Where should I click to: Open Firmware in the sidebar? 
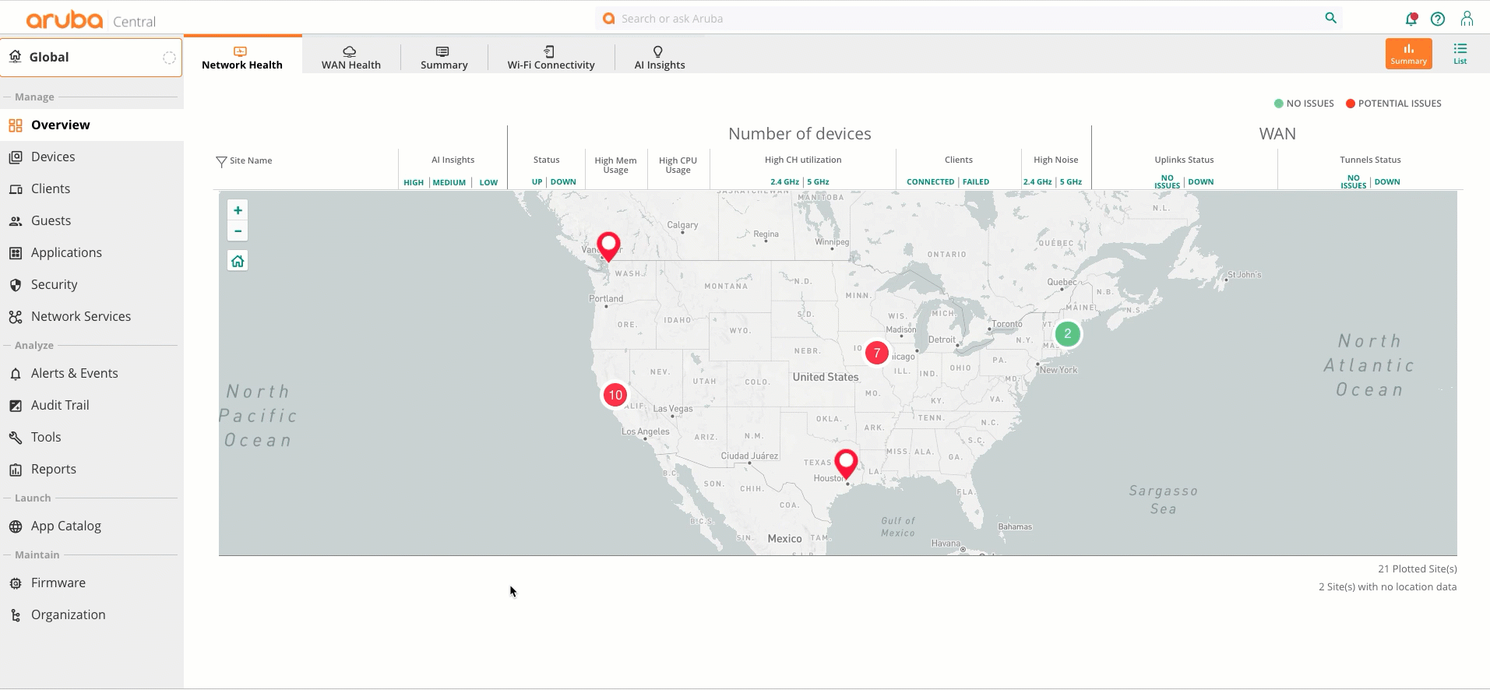92,583
